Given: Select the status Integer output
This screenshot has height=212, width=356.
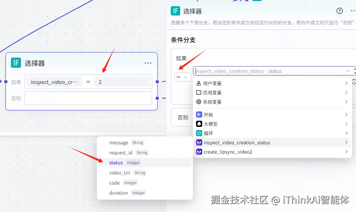Looking at the screenshot, I should click(145, 162).
